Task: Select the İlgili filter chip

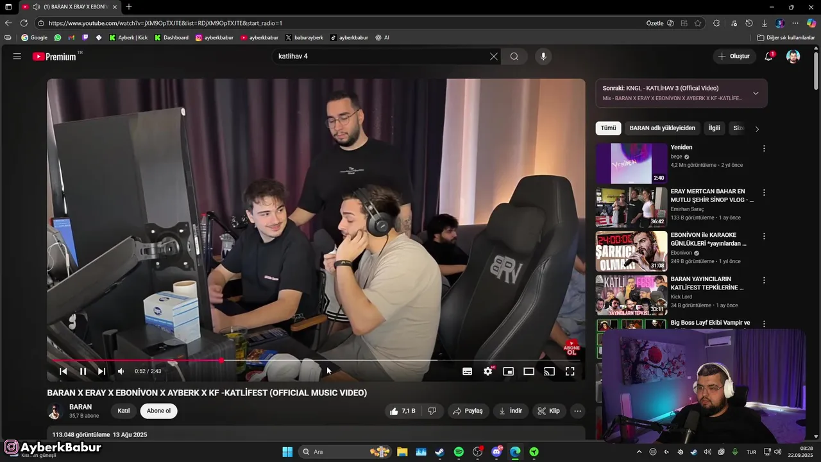Action: tap(714, 128)
